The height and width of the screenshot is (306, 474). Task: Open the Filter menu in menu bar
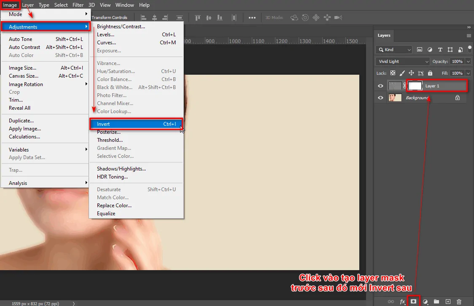78,5
